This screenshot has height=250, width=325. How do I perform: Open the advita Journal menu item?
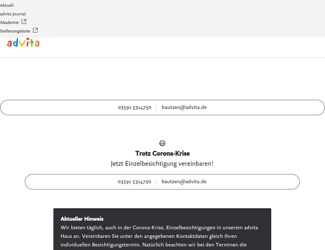[13, 14]
